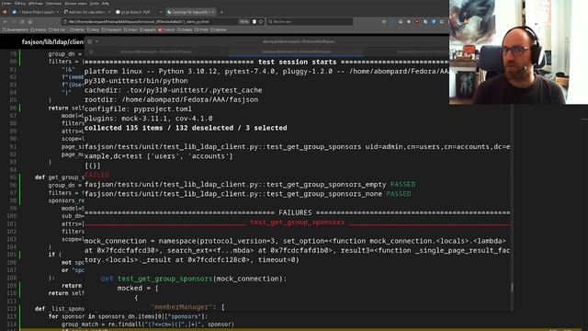Open the Bookmarklets bookmarks folder
588x331 pixels.
point(16,29)
